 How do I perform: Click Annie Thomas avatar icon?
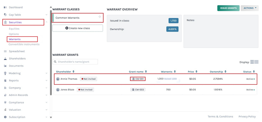click(x=58, y=79)
